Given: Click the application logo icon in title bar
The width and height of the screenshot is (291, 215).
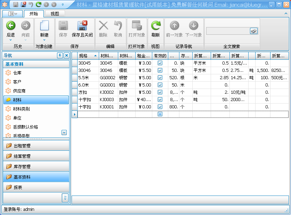Looking at the screenshot, I should [x=5, y=5].
